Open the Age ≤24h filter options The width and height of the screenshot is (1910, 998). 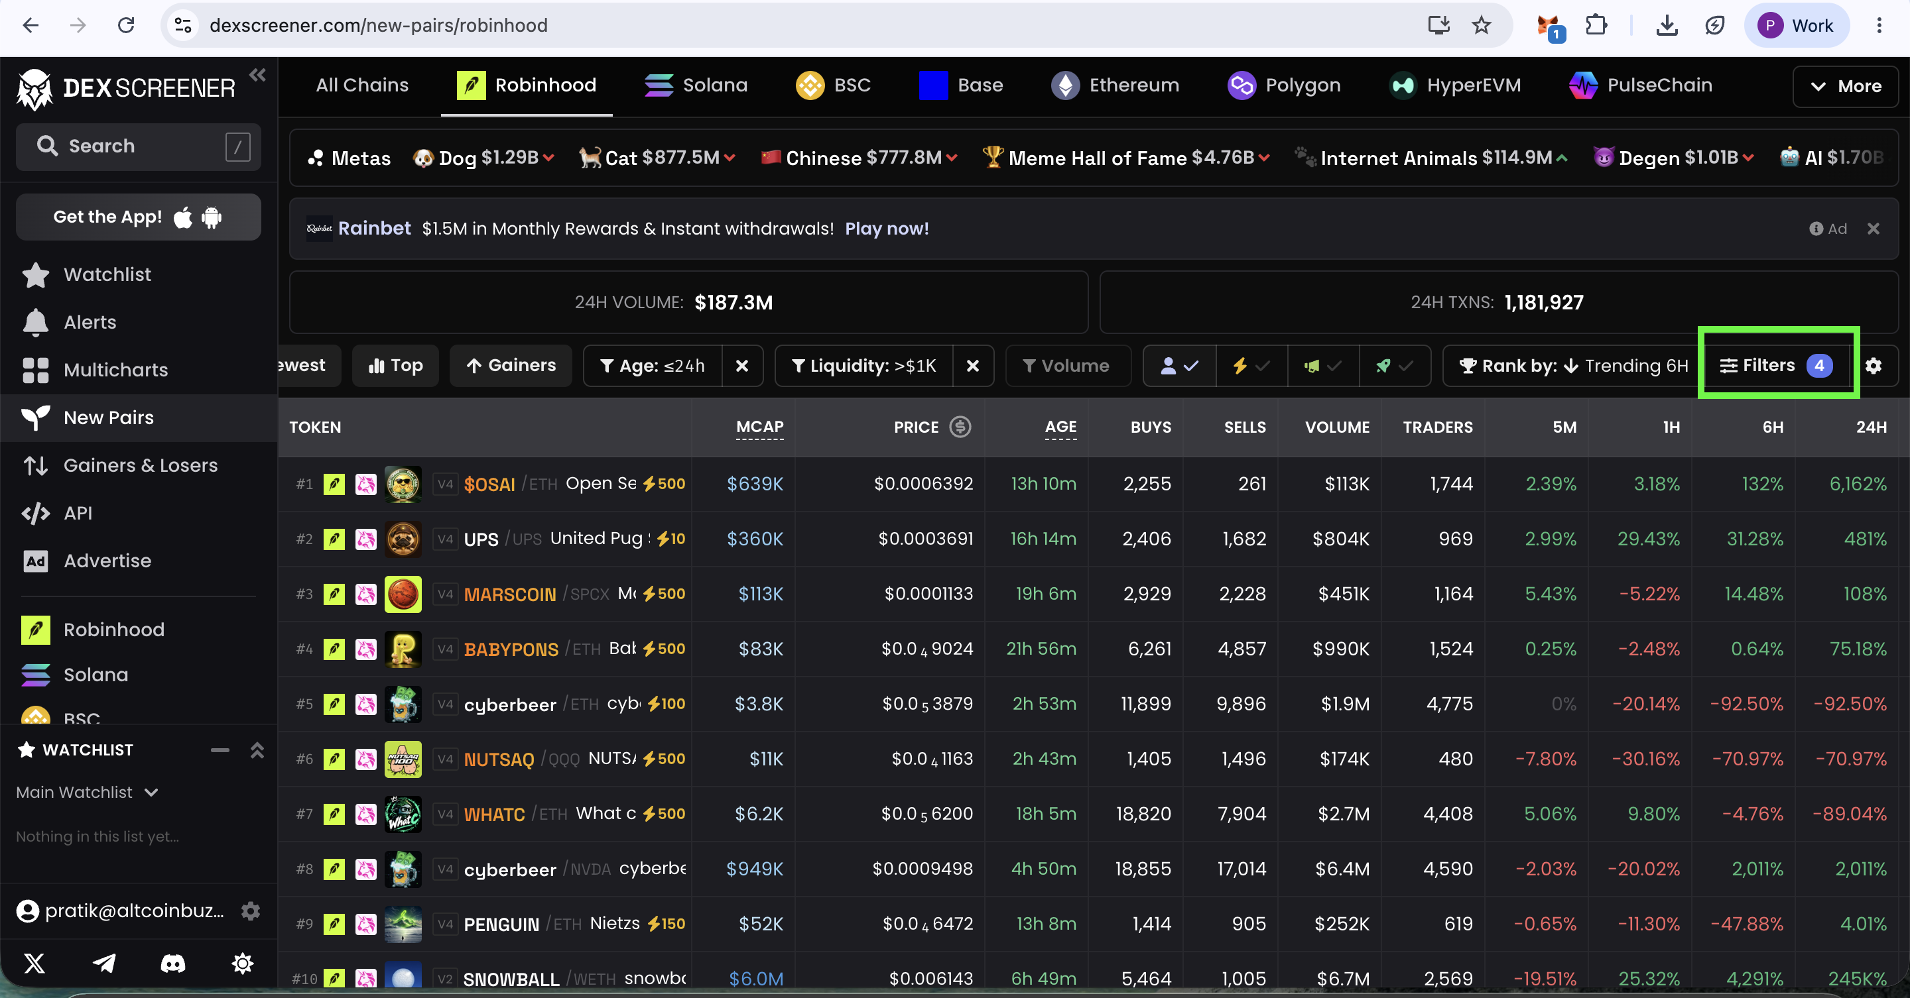coord(653,365)
